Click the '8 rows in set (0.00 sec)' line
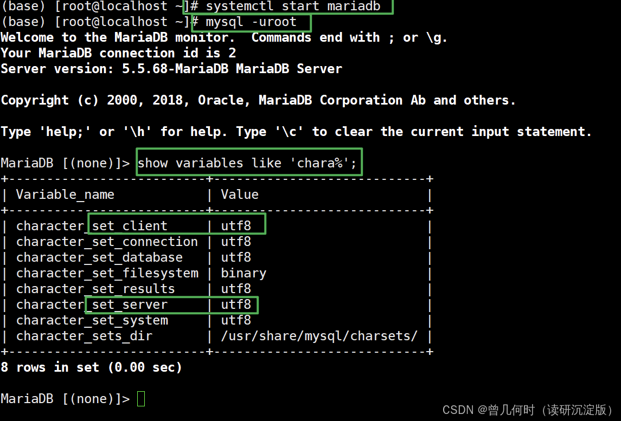 (x=91, y=367)
